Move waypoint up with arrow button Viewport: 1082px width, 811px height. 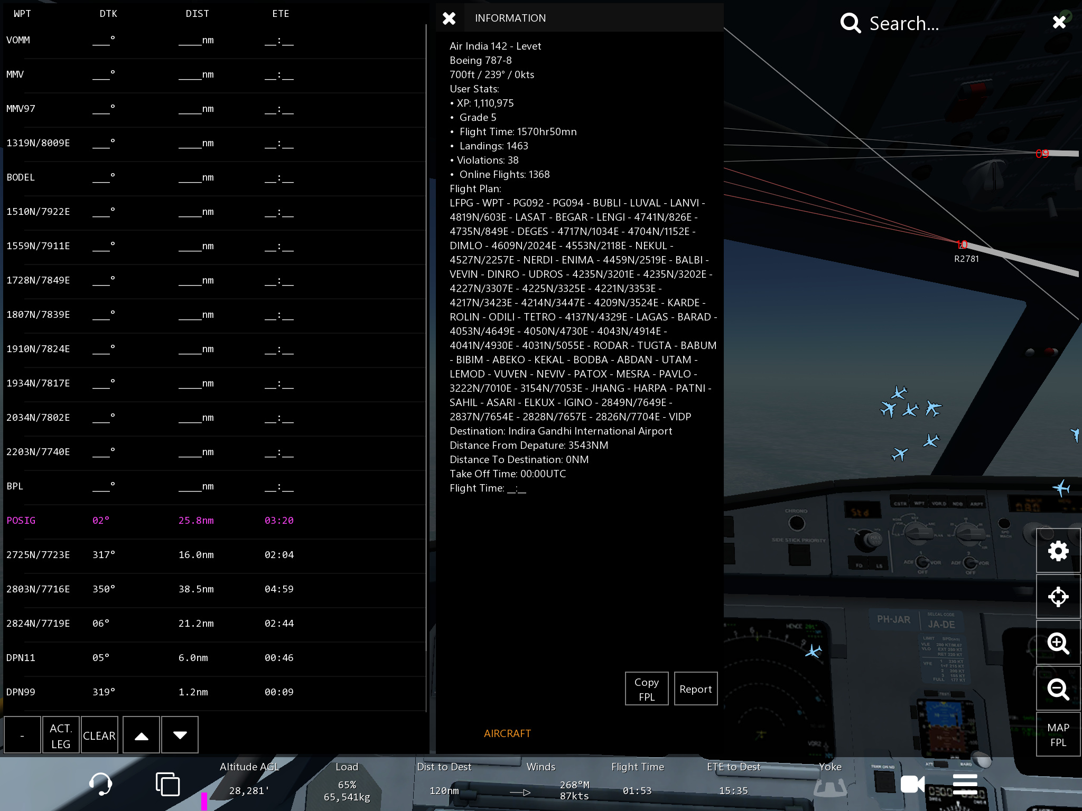(x=141, y=735)
